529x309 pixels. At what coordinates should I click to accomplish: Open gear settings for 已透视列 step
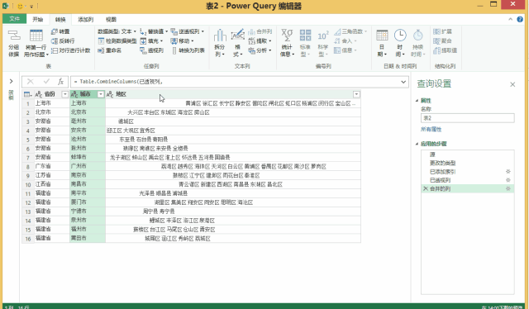click(508, 180)
